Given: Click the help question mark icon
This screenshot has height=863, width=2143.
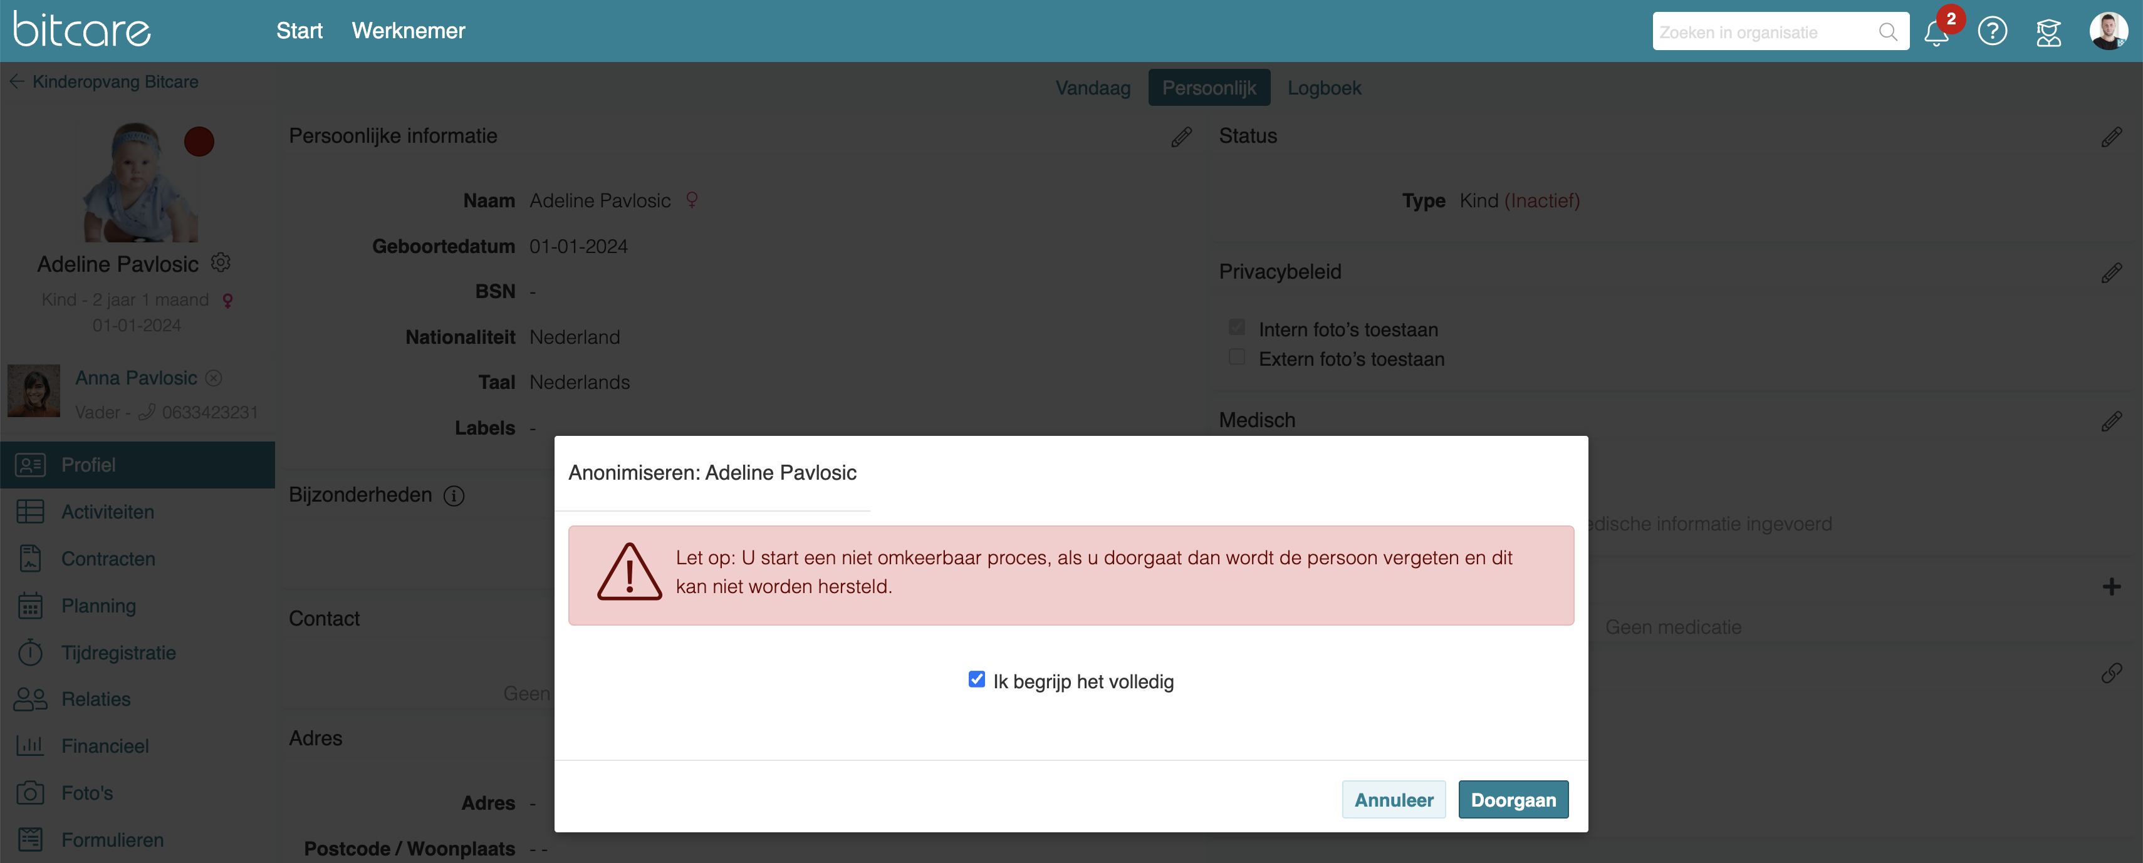Looking at the screenshot, I should [1993, 31].
